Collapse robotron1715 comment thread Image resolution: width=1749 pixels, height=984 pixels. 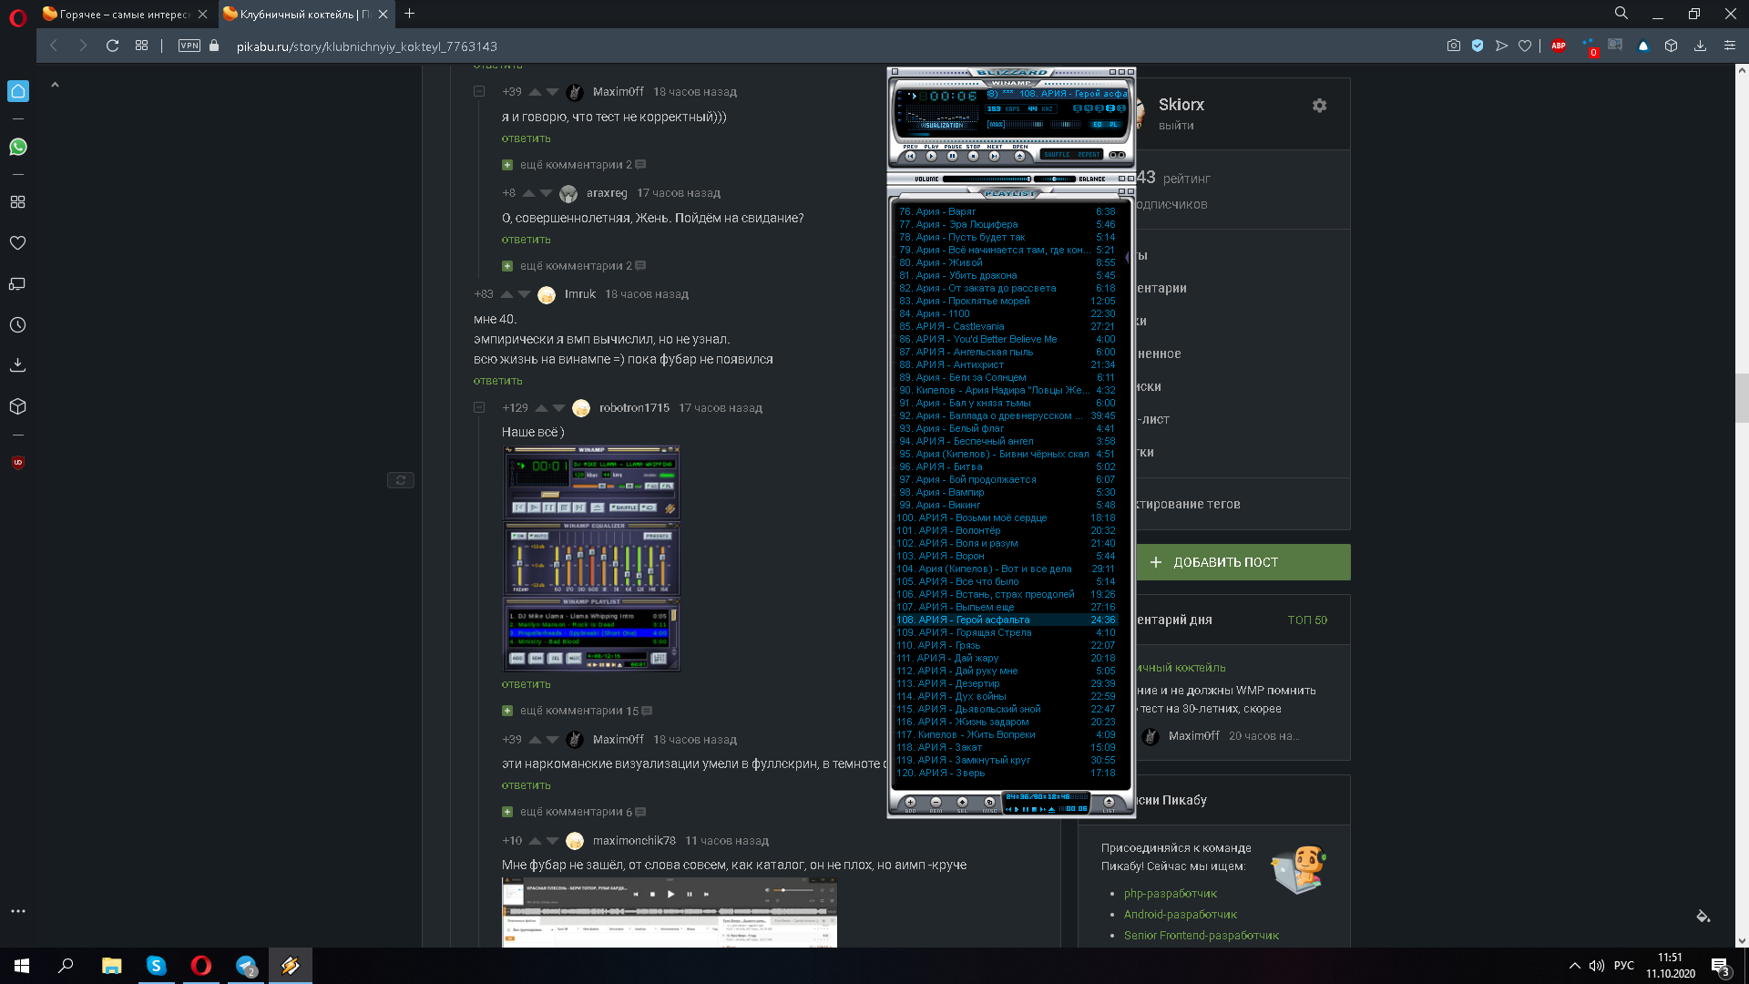click(x=479, y=408)
